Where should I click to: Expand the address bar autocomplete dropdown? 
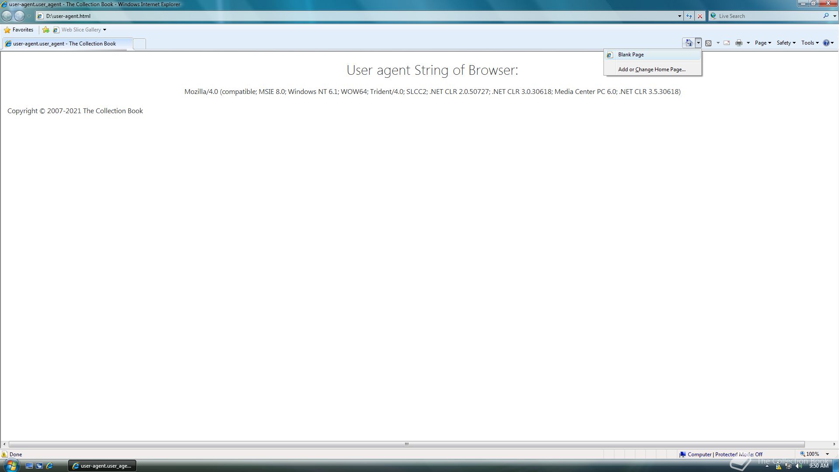pos(680,16)
